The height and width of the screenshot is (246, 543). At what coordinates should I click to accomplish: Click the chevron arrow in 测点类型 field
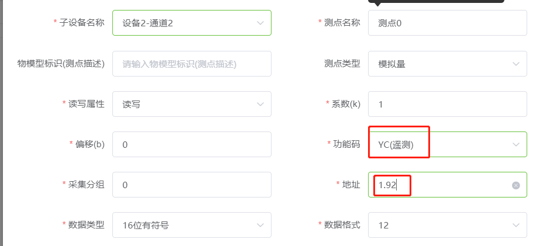coord(516,64)
